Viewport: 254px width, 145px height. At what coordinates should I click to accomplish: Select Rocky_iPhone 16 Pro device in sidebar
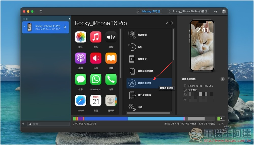(x=45, y=27)
